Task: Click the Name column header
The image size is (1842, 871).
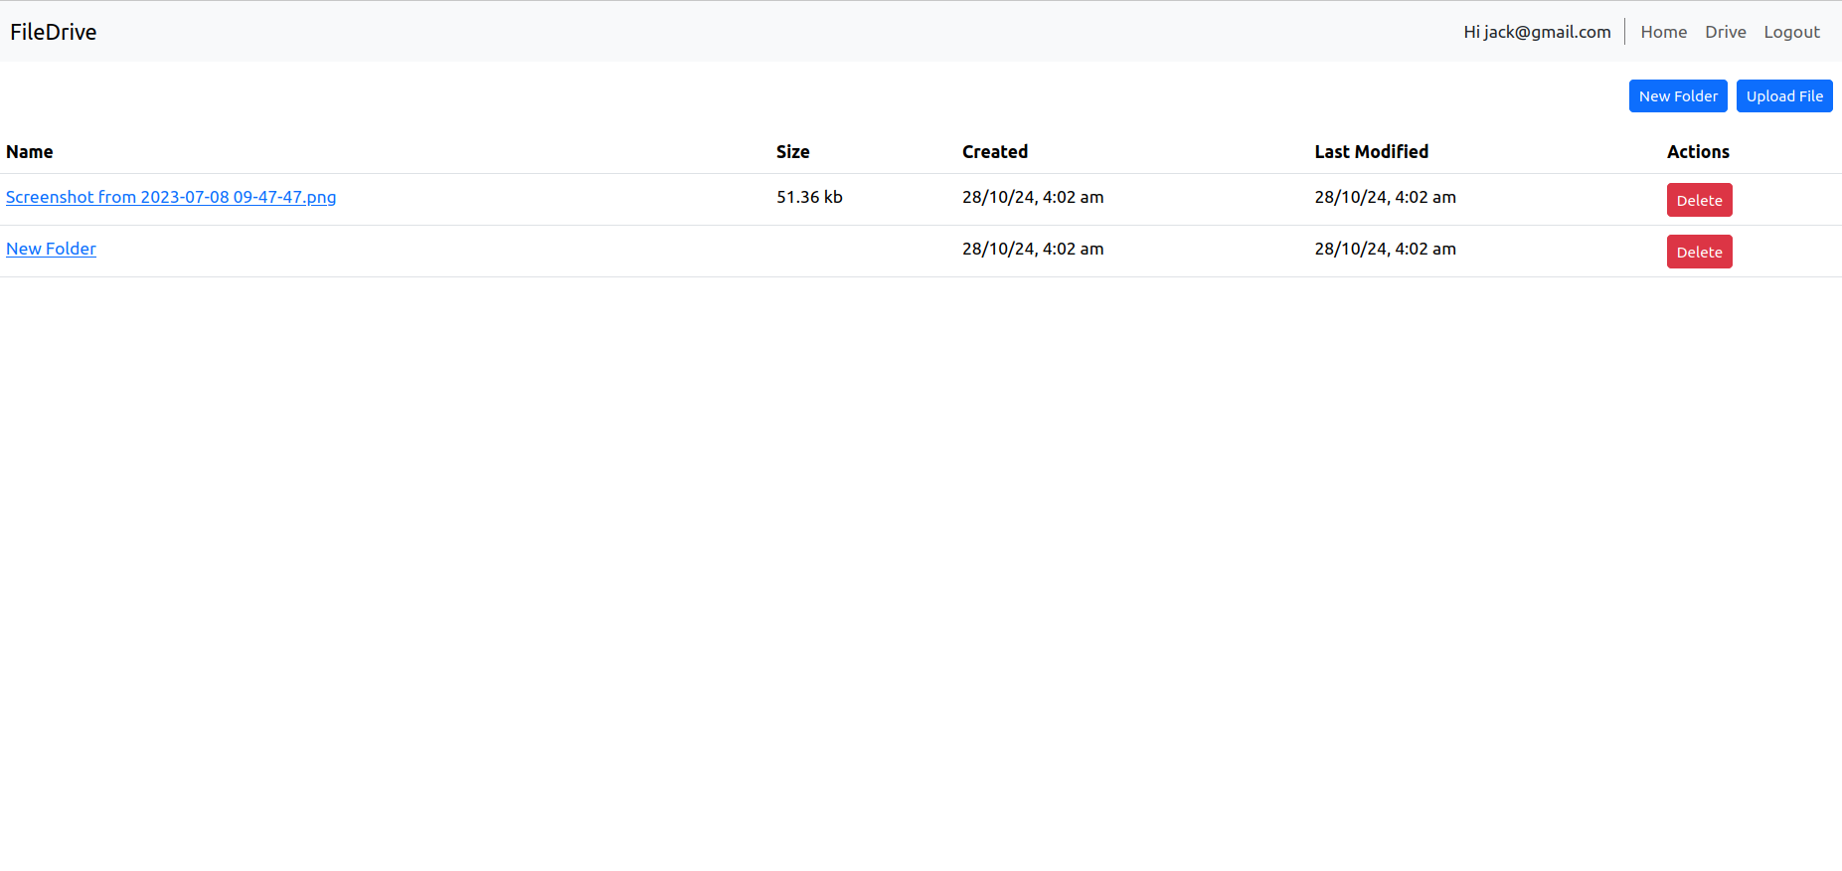Action: tap(30, 152)
